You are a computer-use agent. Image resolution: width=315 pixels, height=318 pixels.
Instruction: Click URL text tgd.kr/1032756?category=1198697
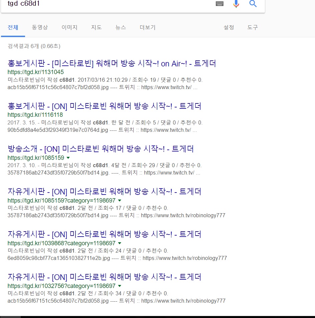click(61, 286)
